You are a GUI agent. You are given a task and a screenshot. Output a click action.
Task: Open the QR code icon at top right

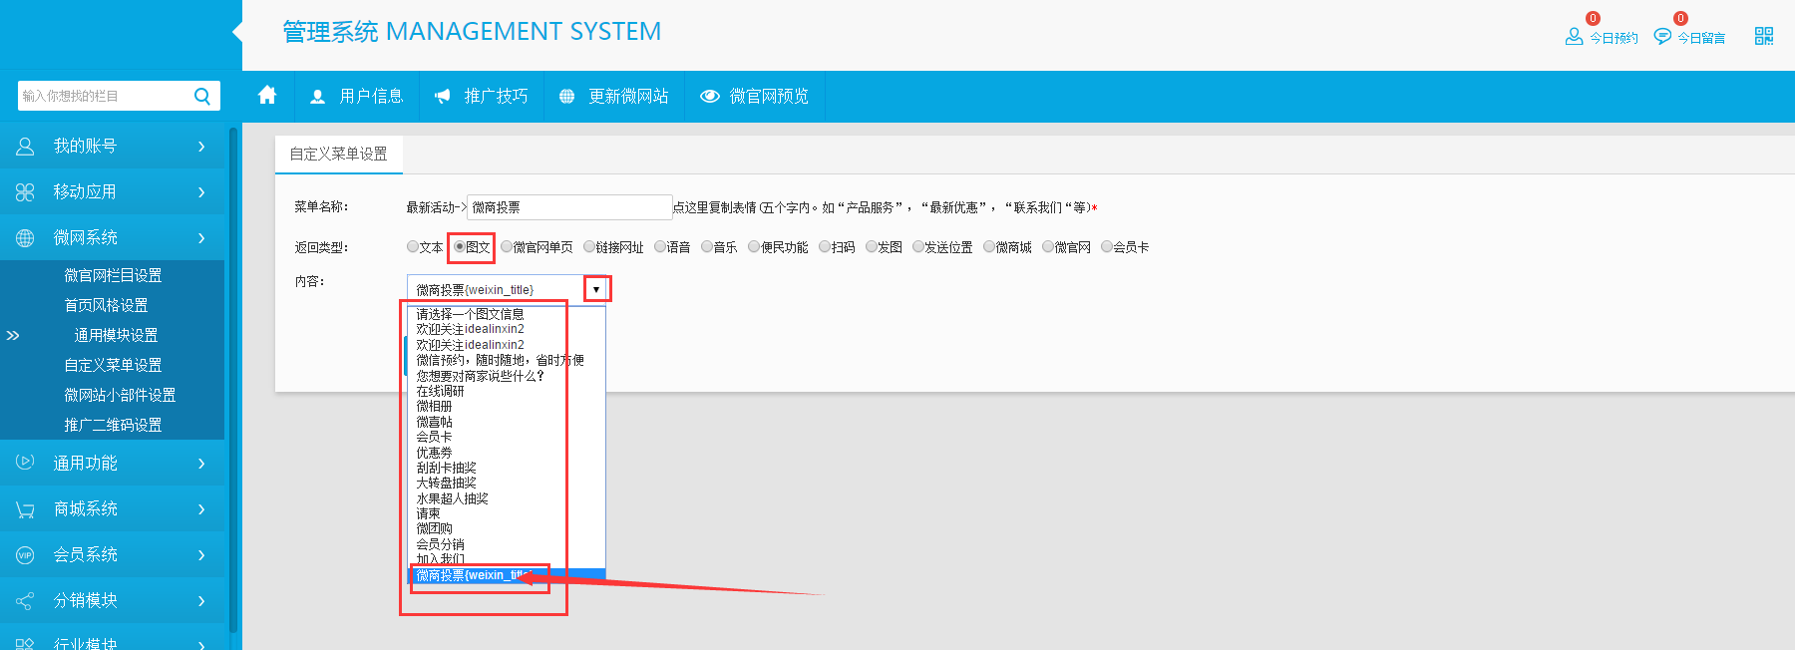click(1763, 37)
